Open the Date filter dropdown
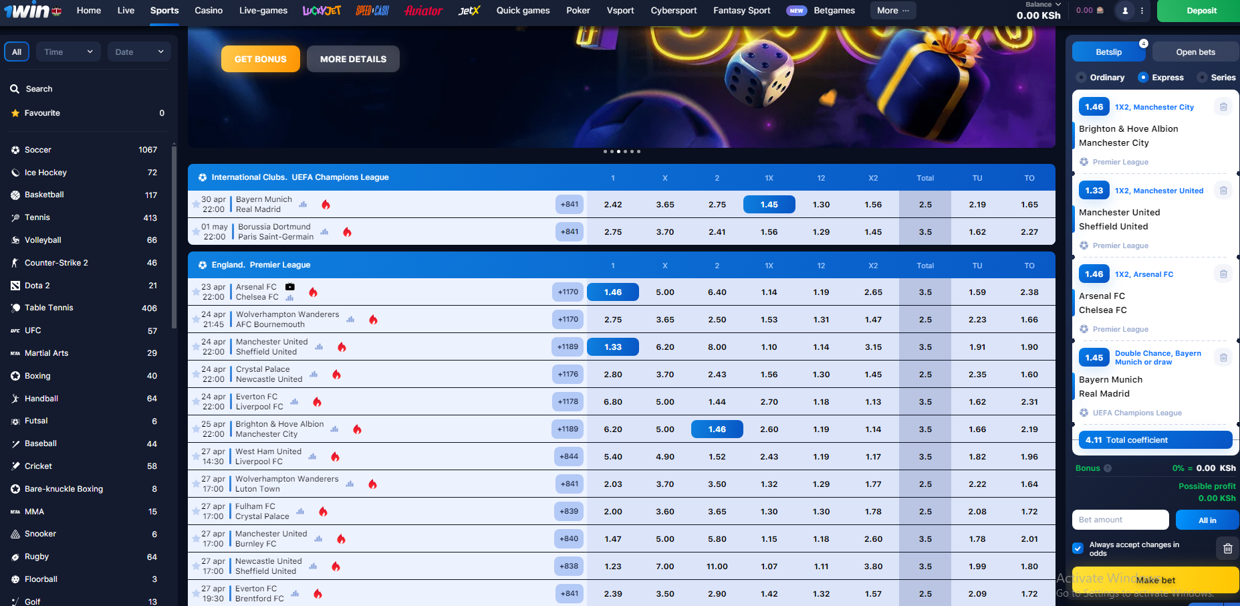Image resolution: width=1240 pixels, height=606 pixels. coord(139,52)
